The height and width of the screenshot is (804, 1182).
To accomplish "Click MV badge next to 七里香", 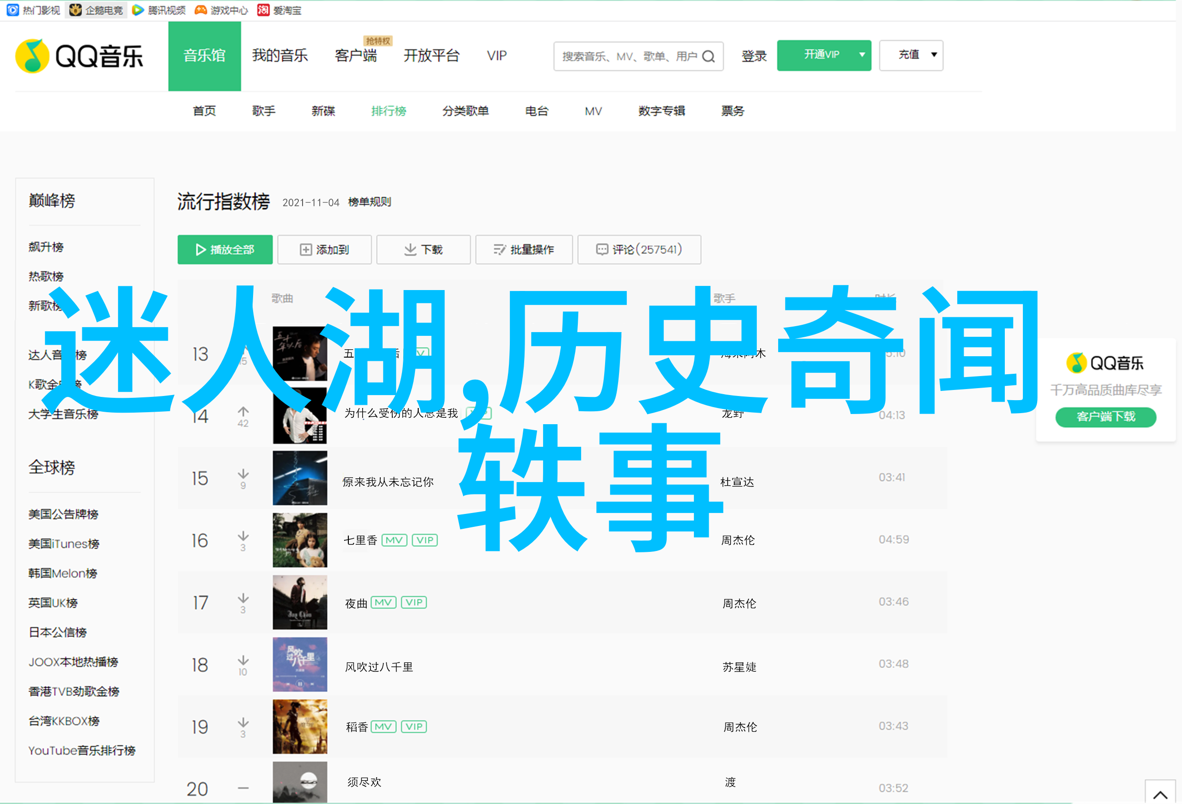I will tap(394, 540).
